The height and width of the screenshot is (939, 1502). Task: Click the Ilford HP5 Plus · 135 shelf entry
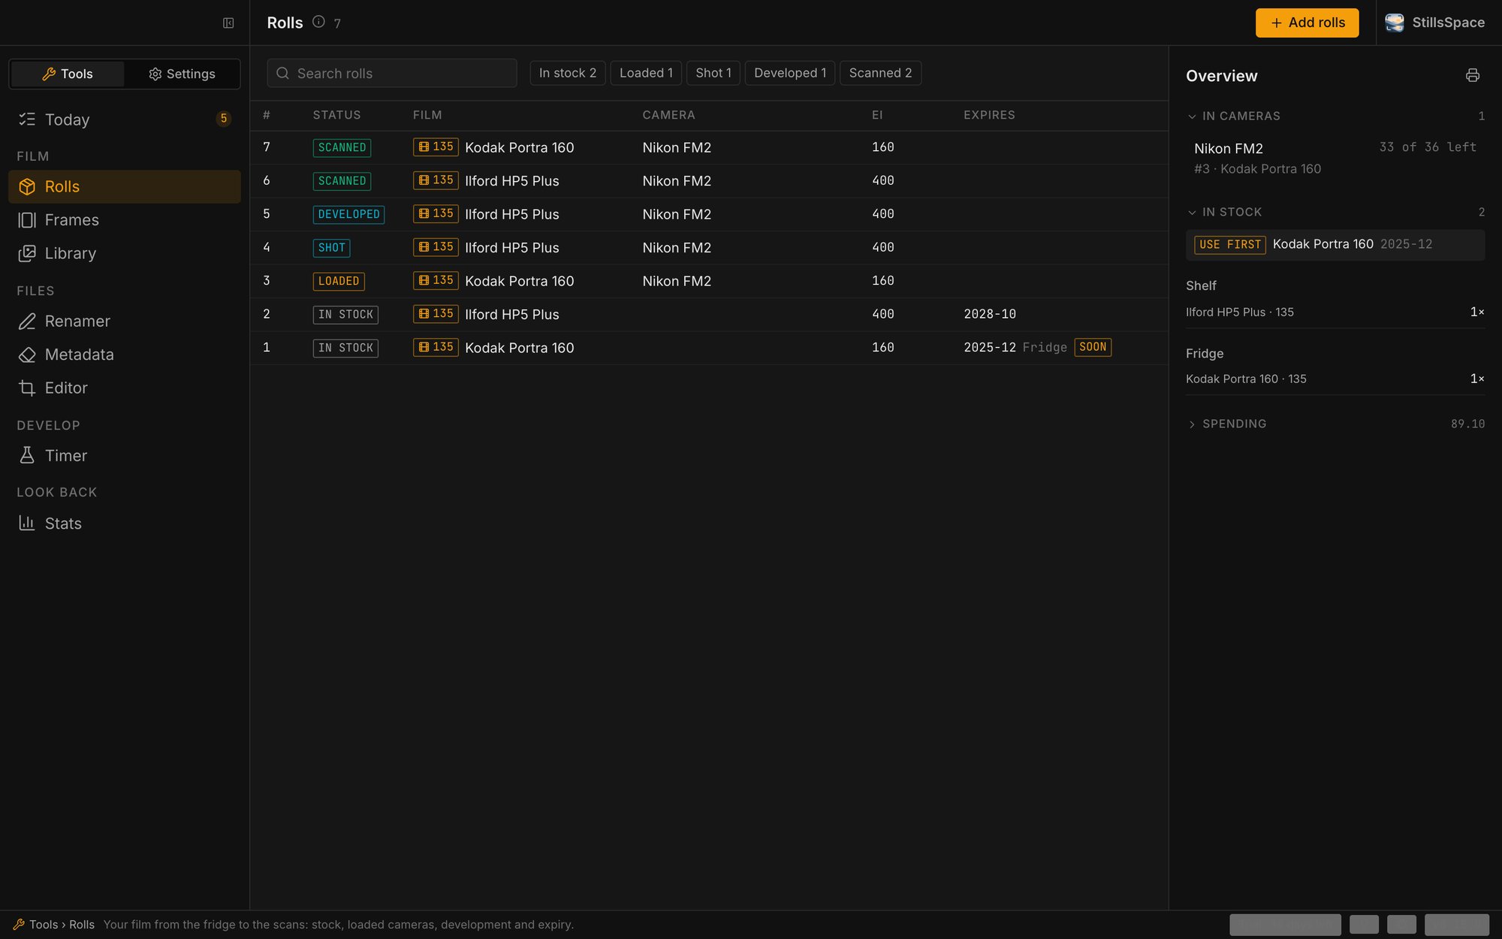pos(1335,312)
